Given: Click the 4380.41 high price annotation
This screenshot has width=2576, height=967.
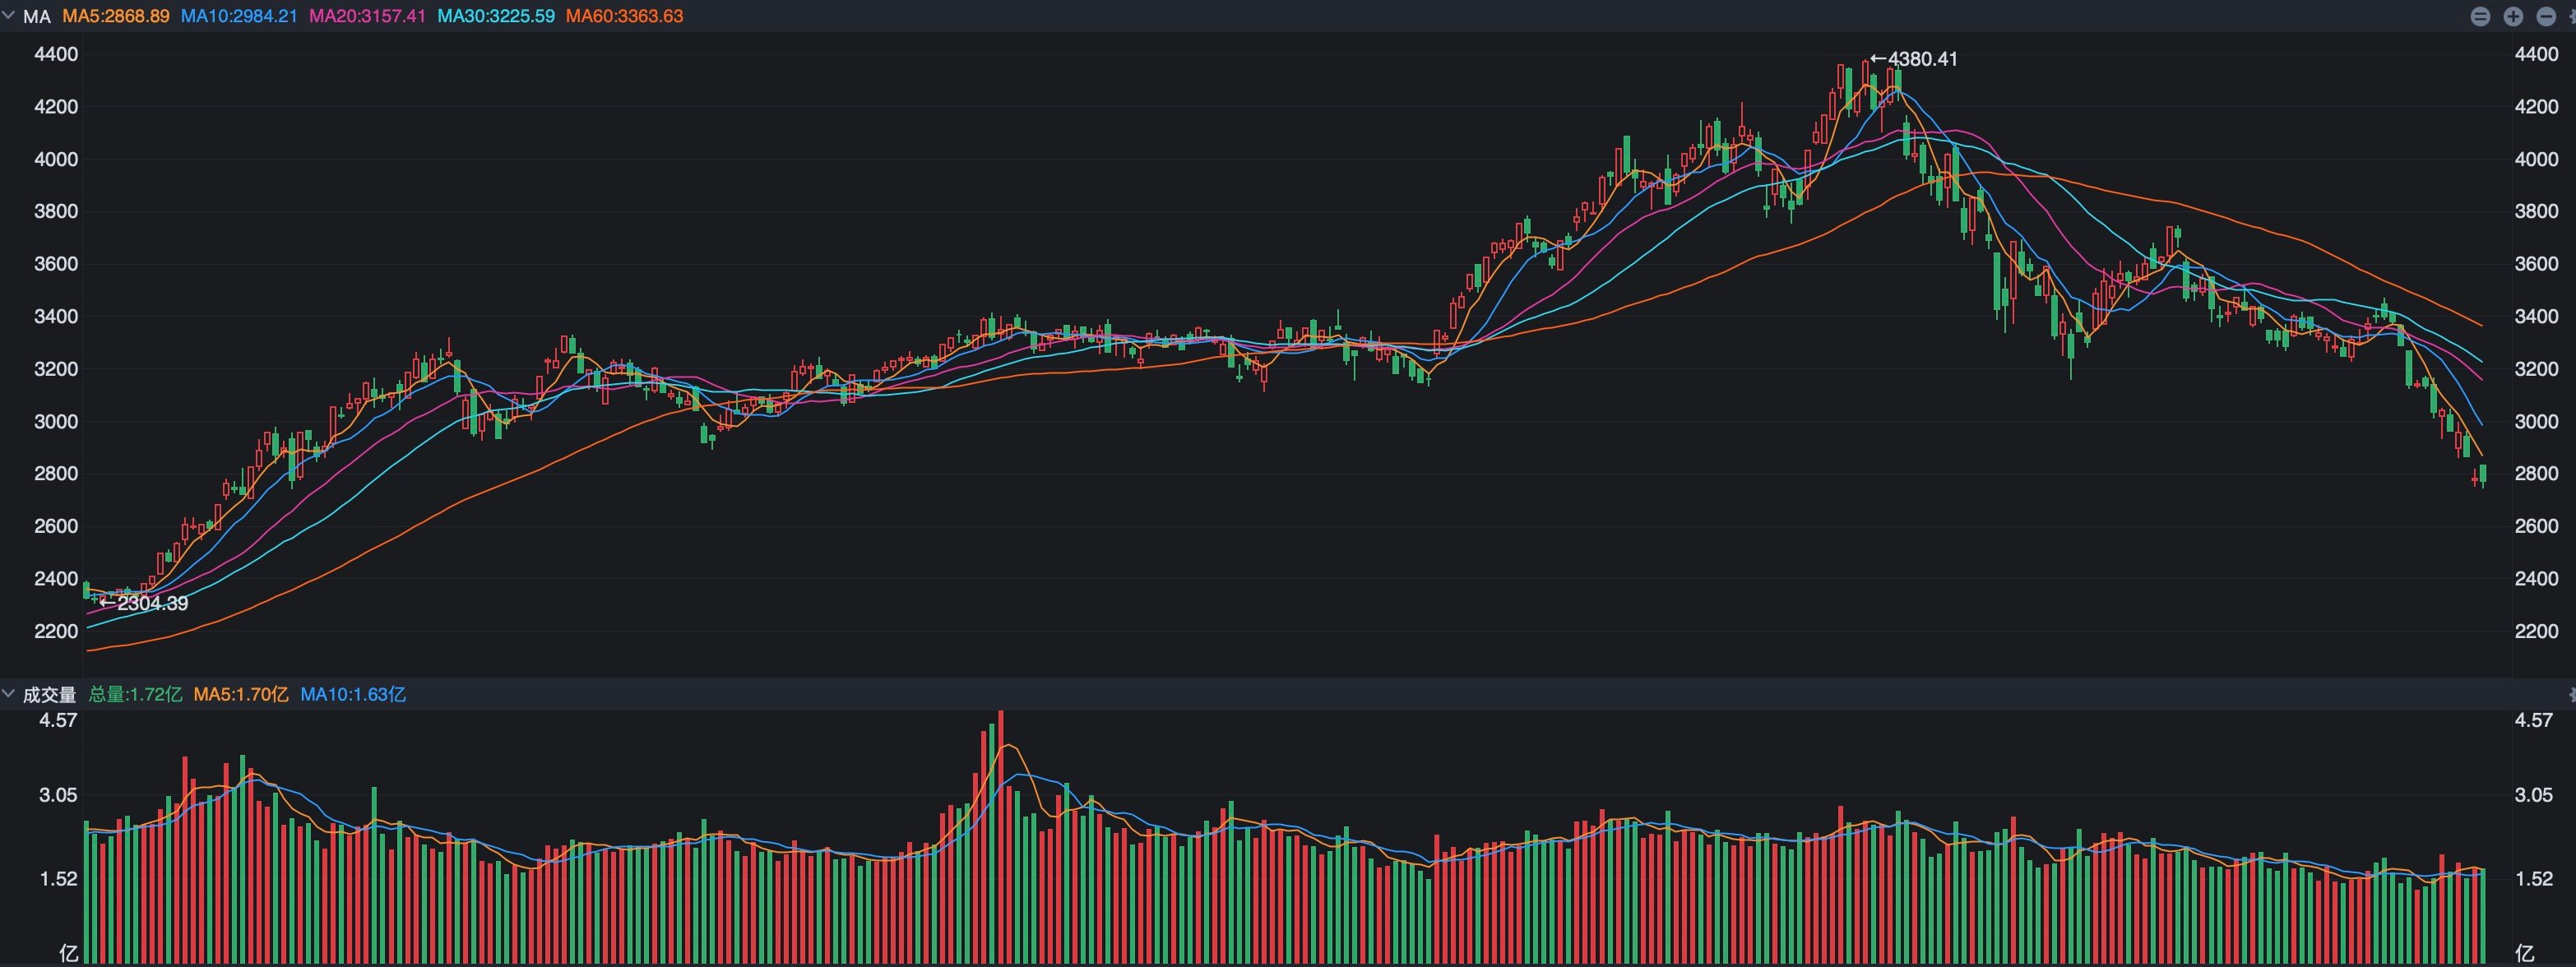Looking at the screenshot, I should tap(1914, 59).
